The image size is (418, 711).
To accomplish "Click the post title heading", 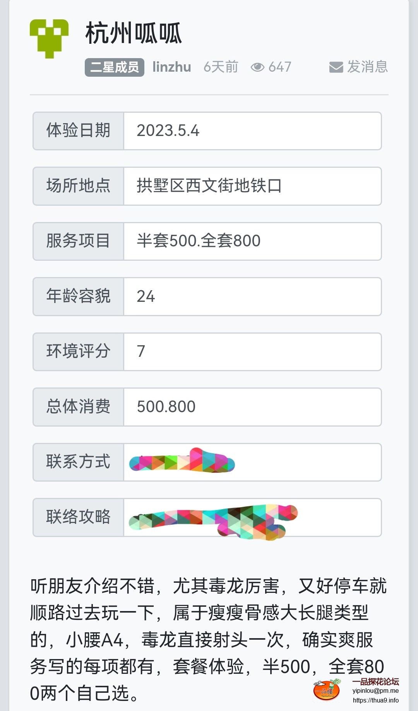I will click(134, 33).
